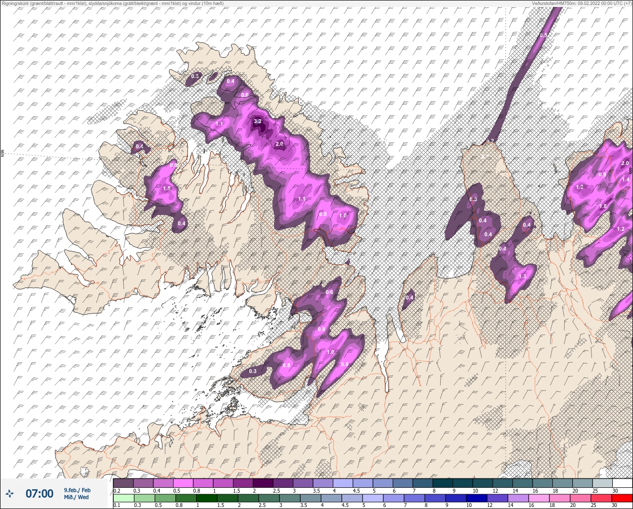Viewport: 633px width, 509px height.
Task: Click the red rain legend swatch labeled 30
Action: click(622, 498)
